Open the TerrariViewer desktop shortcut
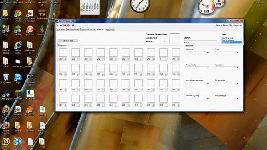The image size is (267, 150). click(x=42, y=15)
